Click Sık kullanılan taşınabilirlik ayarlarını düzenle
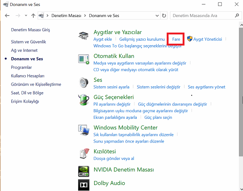 coord(133,135)
